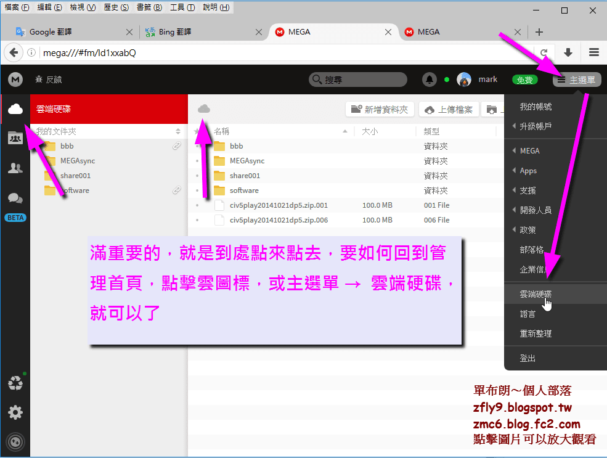Open browser hamburger menu icon
The height and width of the screenshot is (458, 607).
coord(594,52)
